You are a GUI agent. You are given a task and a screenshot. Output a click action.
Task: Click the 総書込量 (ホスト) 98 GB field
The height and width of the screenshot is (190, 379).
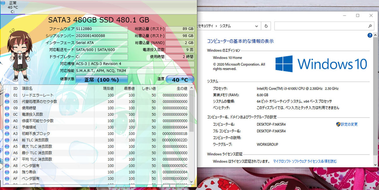180,36
